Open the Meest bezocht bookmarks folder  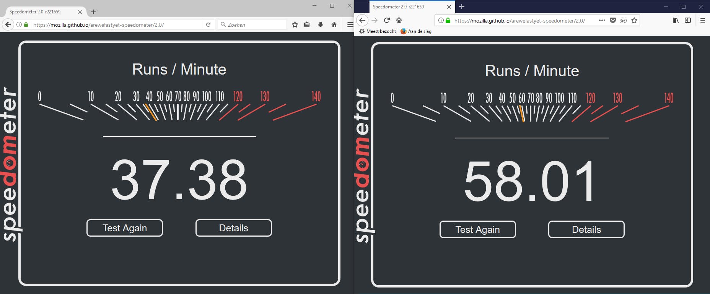(x=378, y=31)
